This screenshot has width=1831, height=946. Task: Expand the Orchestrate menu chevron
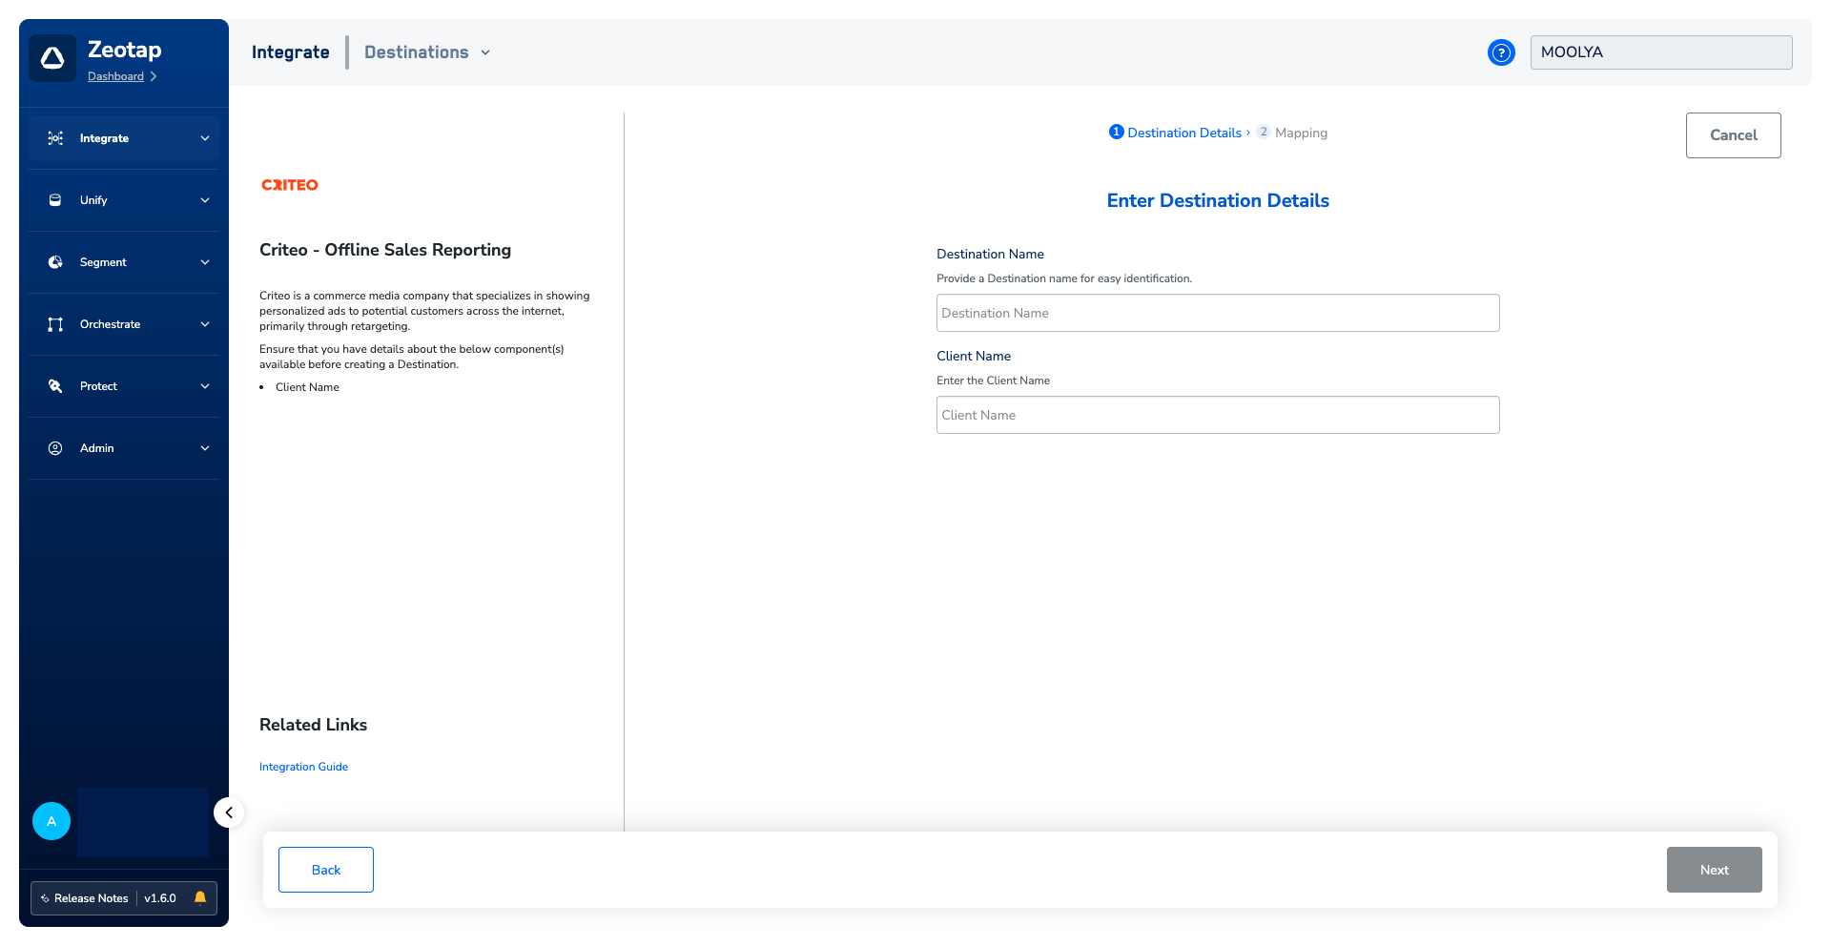click(205, 324)
